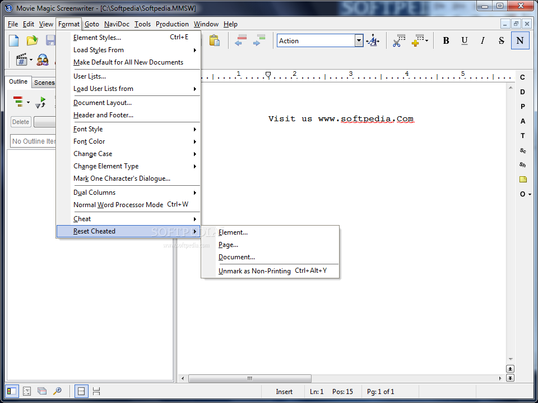This screenshot has width=538, height=403.
Task: Click the previous page double-arrow button
Action: point(510,369)
